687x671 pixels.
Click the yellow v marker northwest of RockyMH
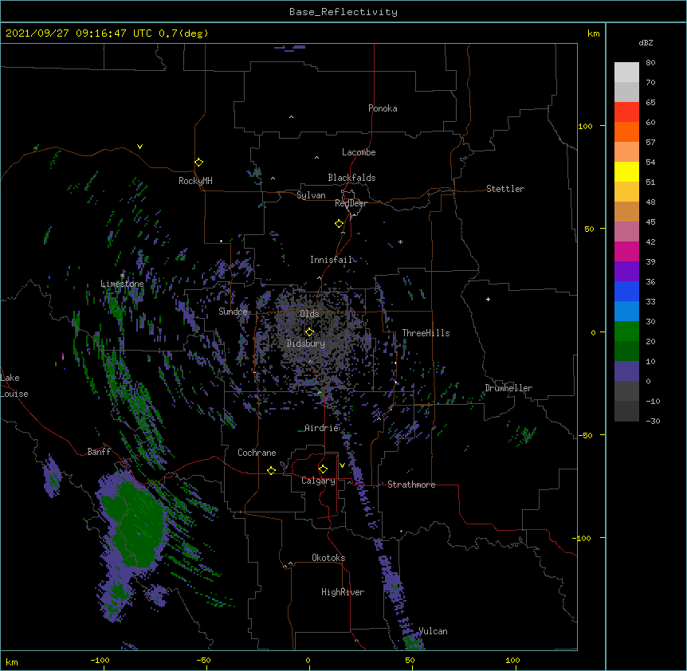[139, 147]
